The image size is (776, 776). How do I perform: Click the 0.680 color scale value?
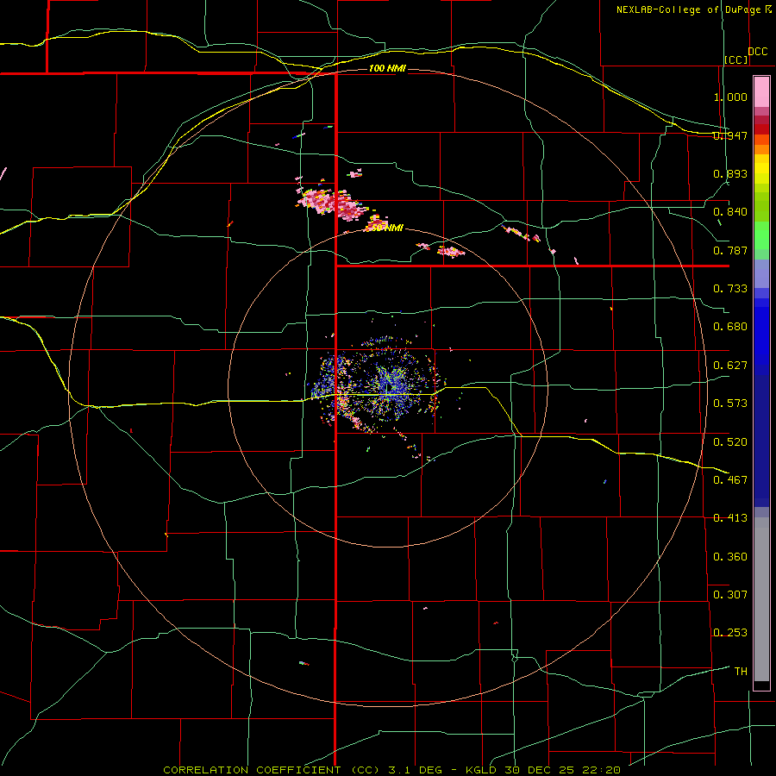click(730, 327)
